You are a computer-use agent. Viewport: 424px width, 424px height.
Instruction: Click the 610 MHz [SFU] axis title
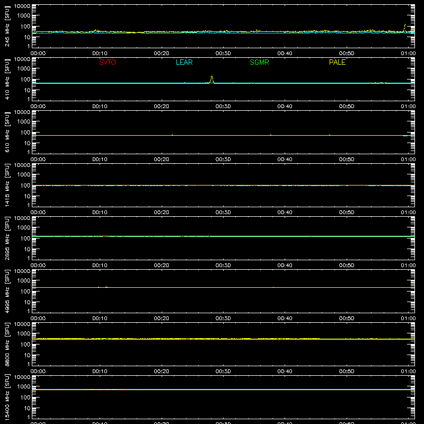7,132
